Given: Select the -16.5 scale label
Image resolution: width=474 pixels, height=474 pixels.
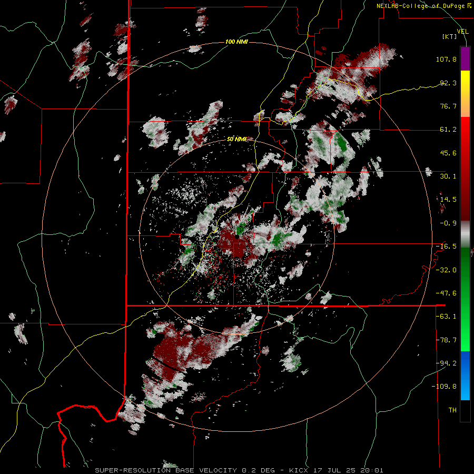Looking at the screenshot, I should (446, 246).
